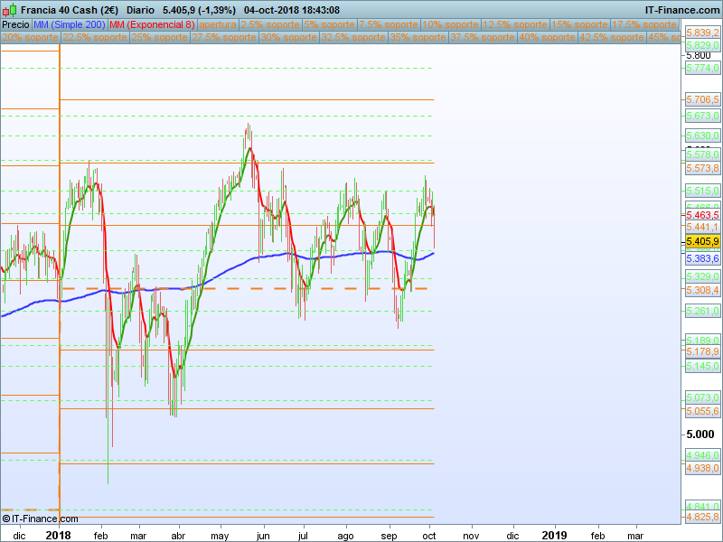Click the 5.000 price axis label

(x=700, y=435)
